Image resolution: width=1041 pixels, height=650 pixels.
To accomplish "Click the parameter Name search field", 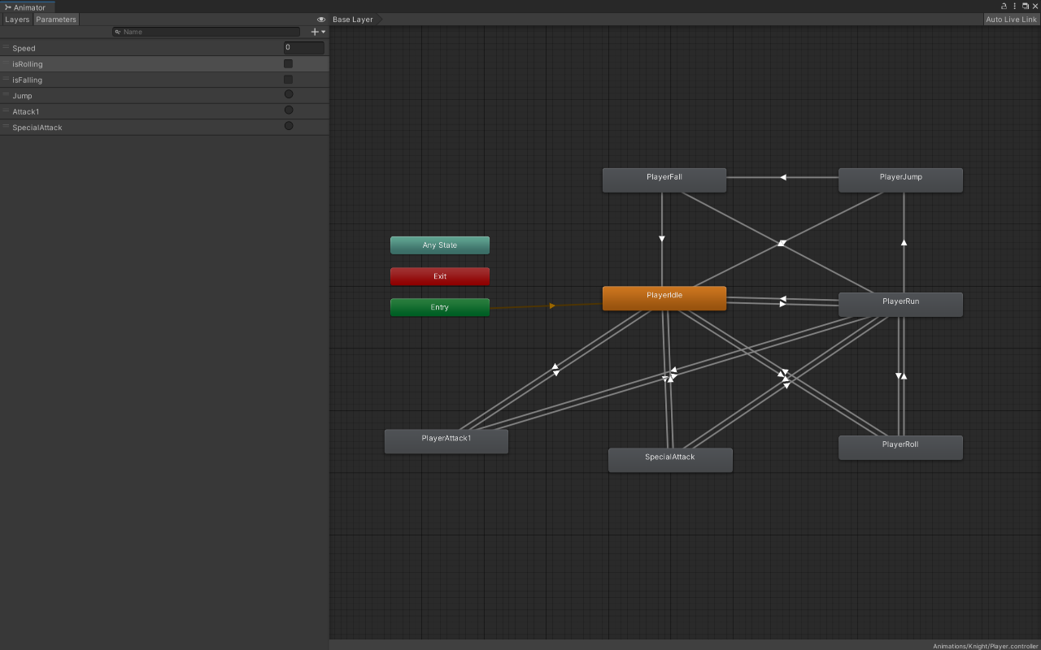I will click(x=207, y=32).
